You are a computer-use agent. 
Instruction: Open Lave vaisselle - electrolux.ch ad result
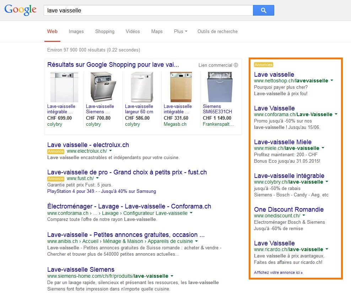coord(88,145)
